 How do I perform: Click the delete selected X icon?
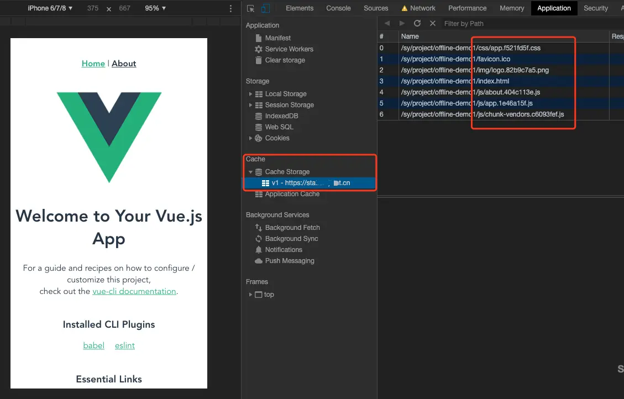click(x=433, y=23)
